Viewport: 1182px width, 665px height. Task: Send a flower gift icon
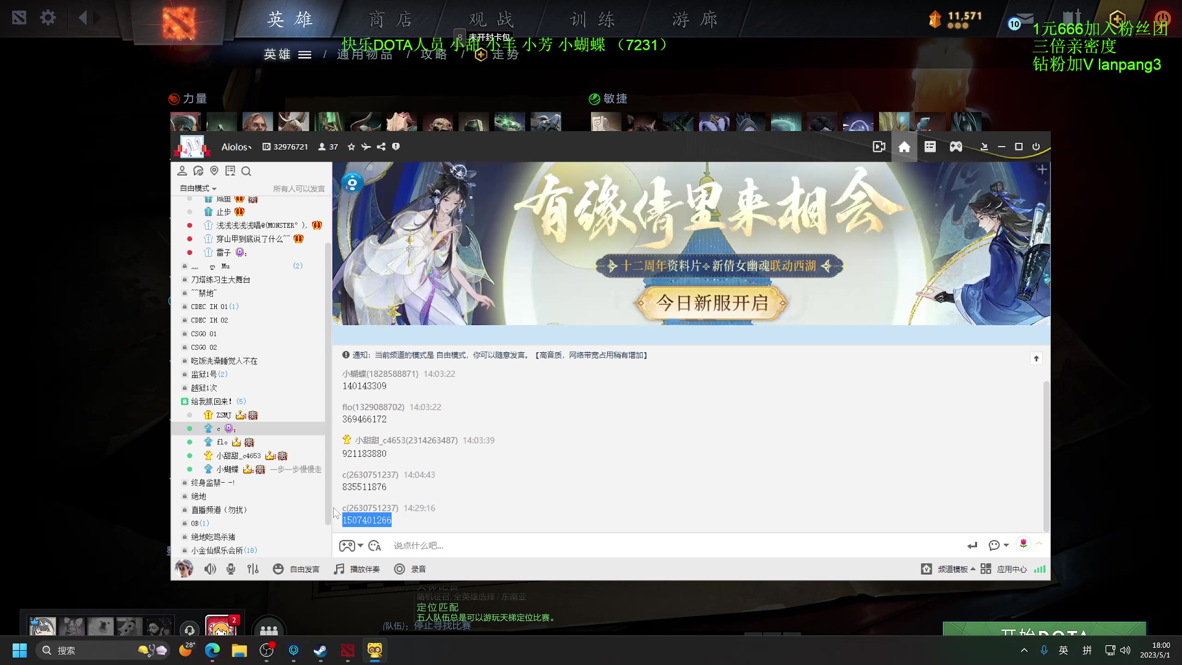pyautogui.click(x=1023, y=544)
